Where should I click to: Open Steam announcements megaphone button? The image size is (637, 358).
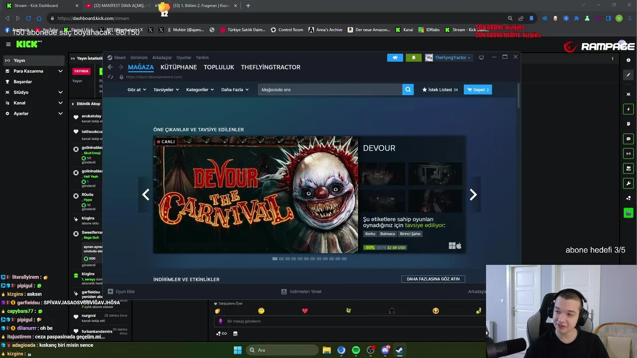(x=395, y=58)
